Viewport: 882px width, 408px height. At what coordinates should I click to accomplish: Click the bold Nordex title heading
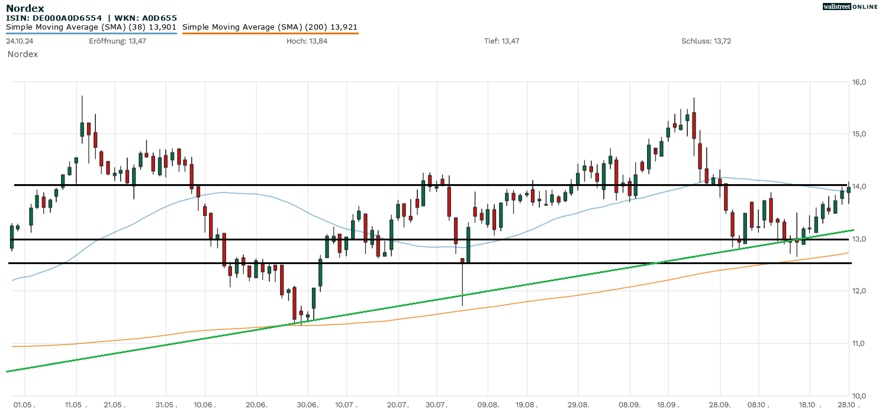25,8
